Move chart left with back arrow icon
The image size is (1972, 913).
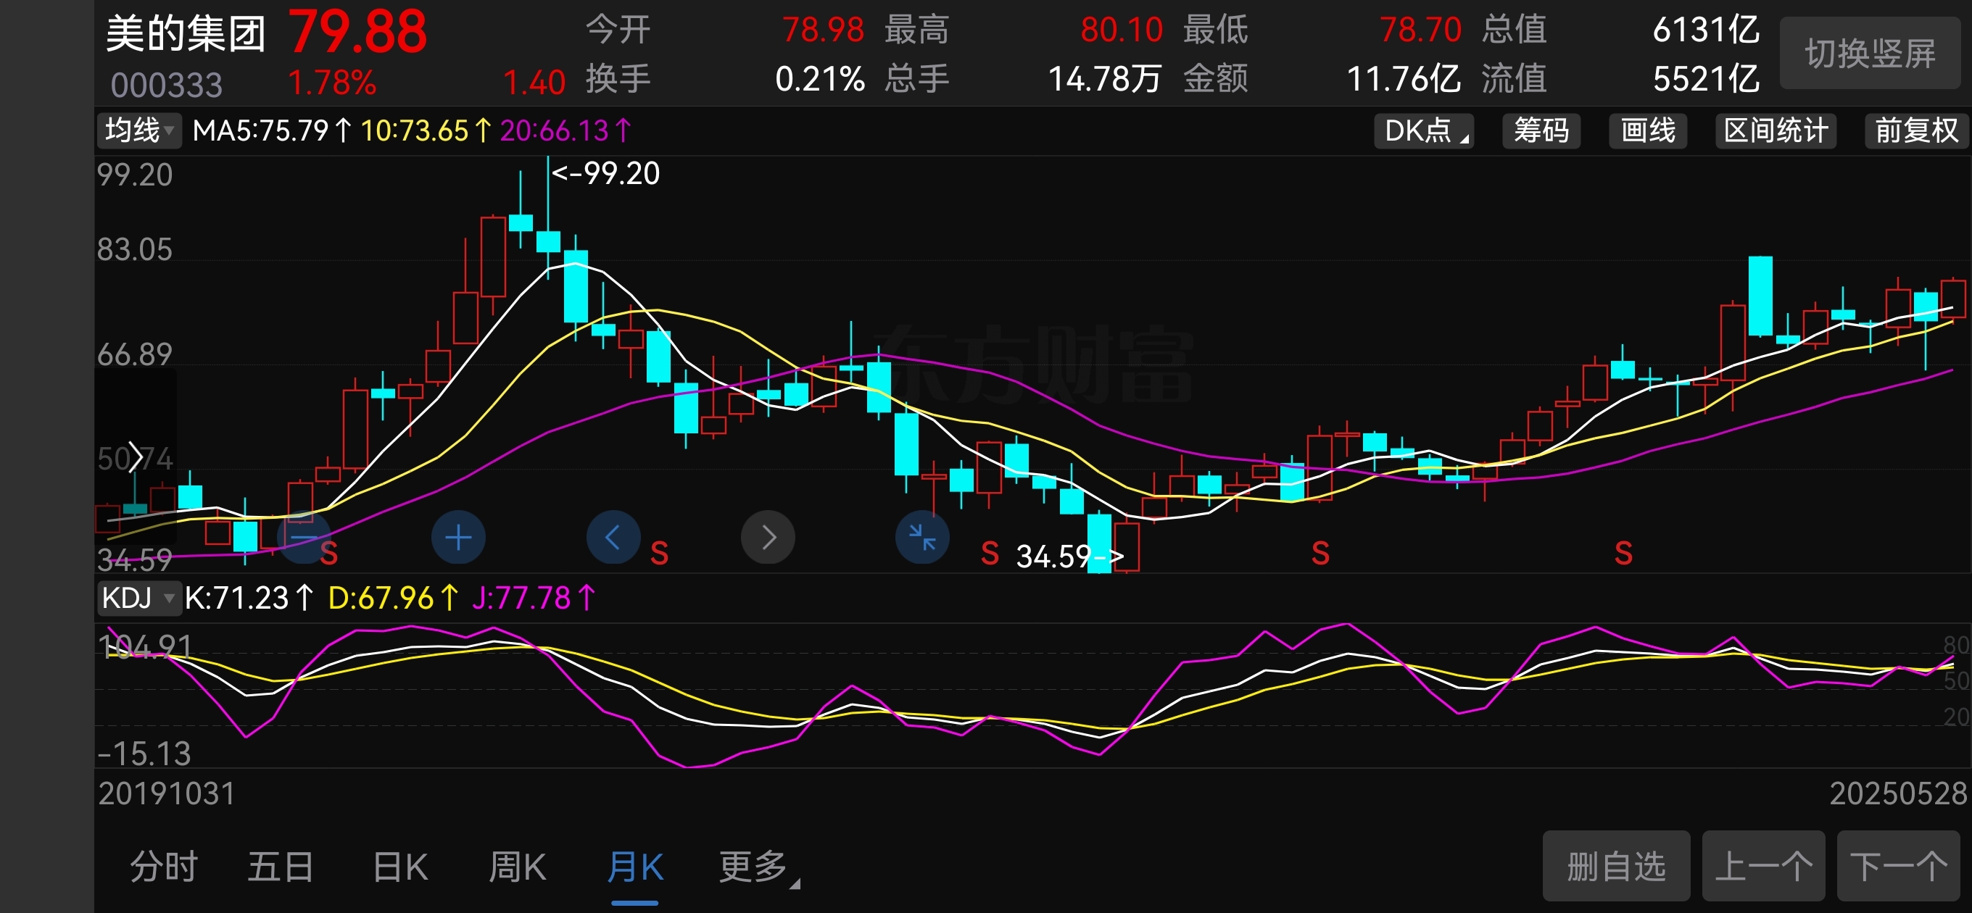coord(613,537)
